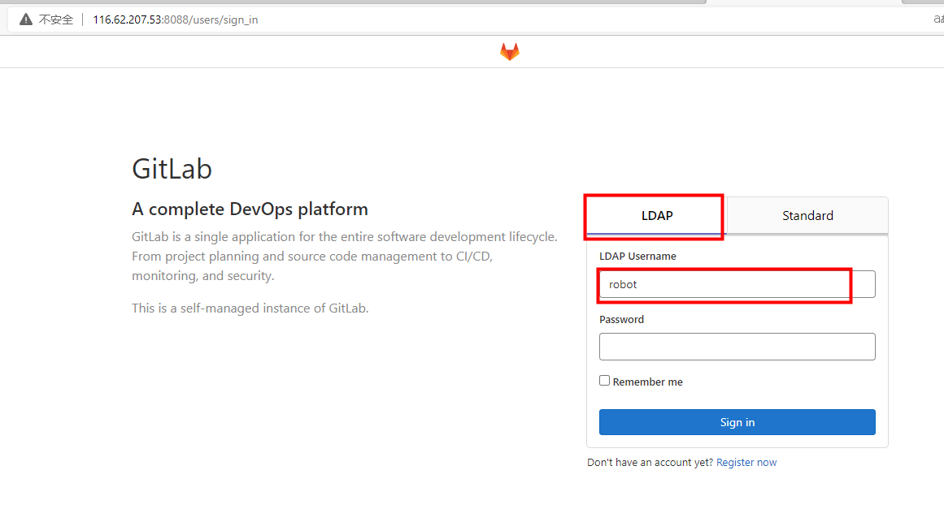
Task: Click the Remember me label text
Action: (x=648, y=382)
